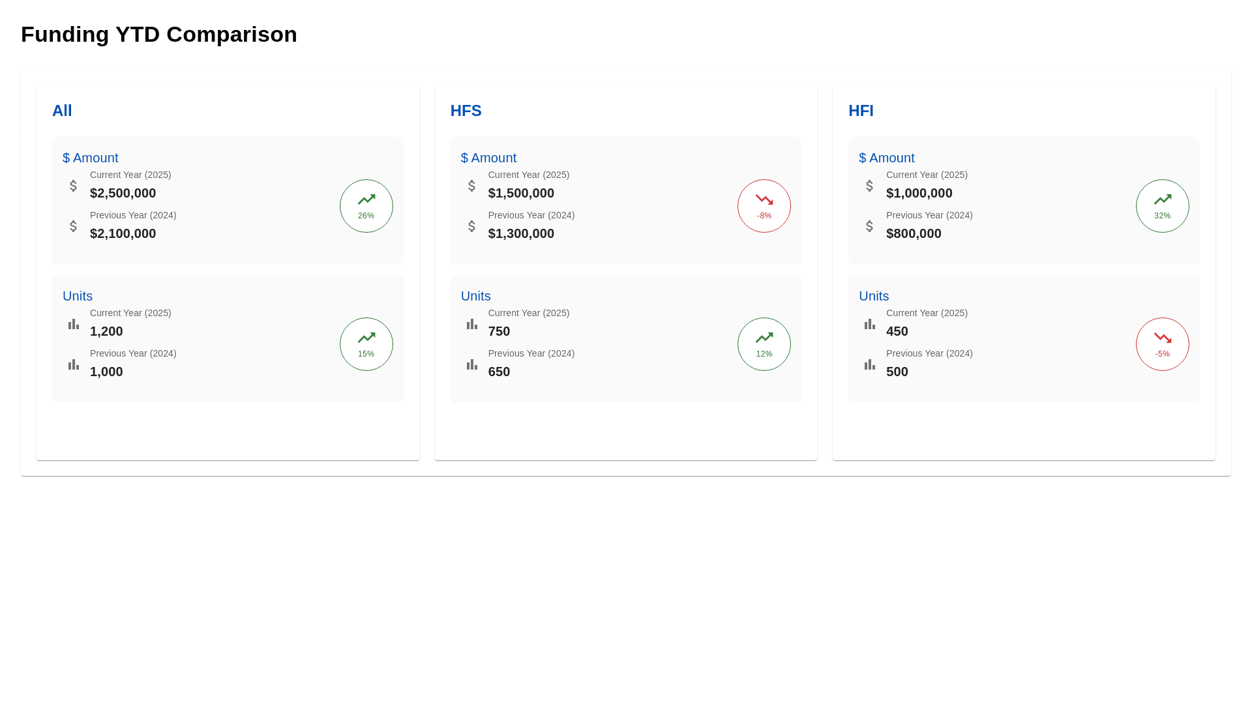Click bar chart icon beside HFS 750 units
1252x704 pixels.
(471, 324)
